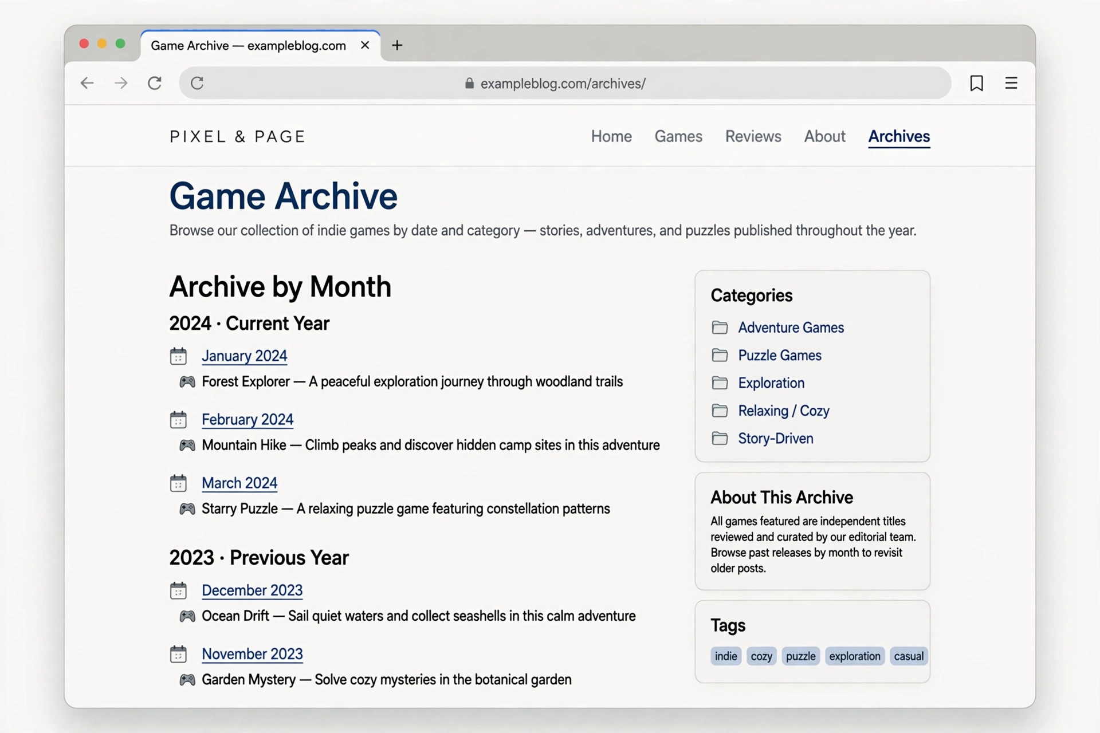This screenshot has width=1100, height=733.
Task: Open the January 2024 archive link
Action: tap(244, 356)
